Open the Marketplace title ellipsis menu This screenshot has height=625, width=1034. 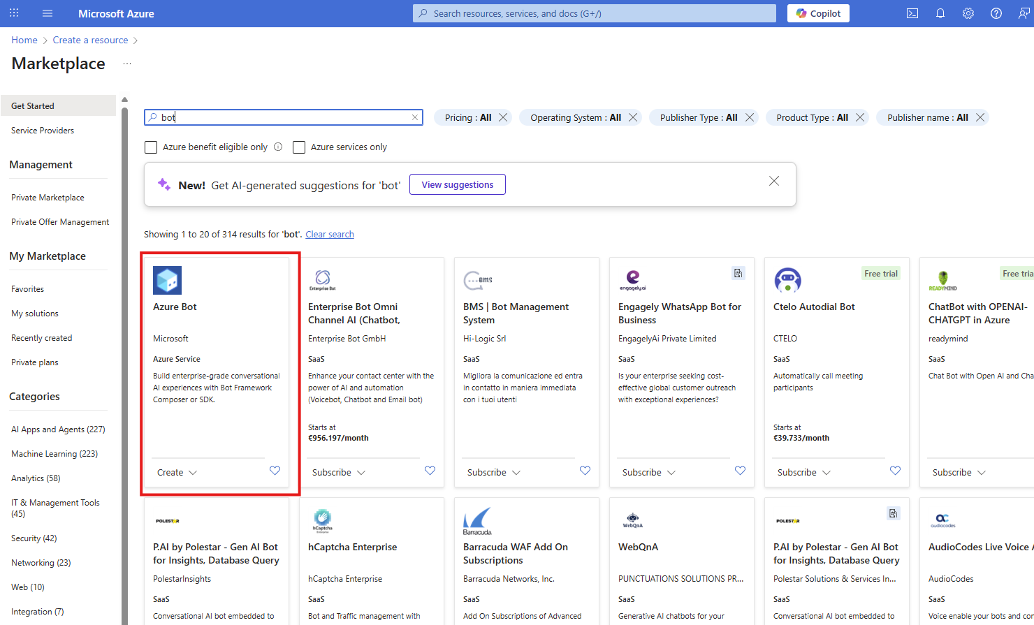[x=126, y=64]
